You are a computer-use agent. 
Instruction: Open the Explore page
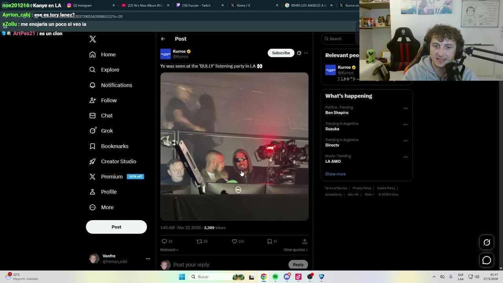[104, 70]
